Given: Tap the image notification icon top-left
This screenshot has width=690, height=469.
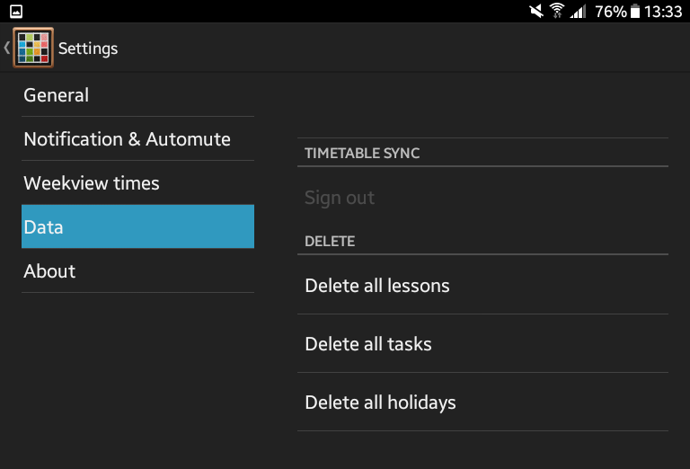Looking at the screenshot, I should click(x=16, y=12).
